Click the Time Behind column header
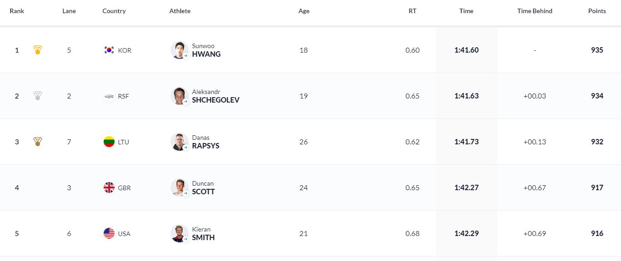The width and height of the screenshot is (621, 261). coord(535,11)
